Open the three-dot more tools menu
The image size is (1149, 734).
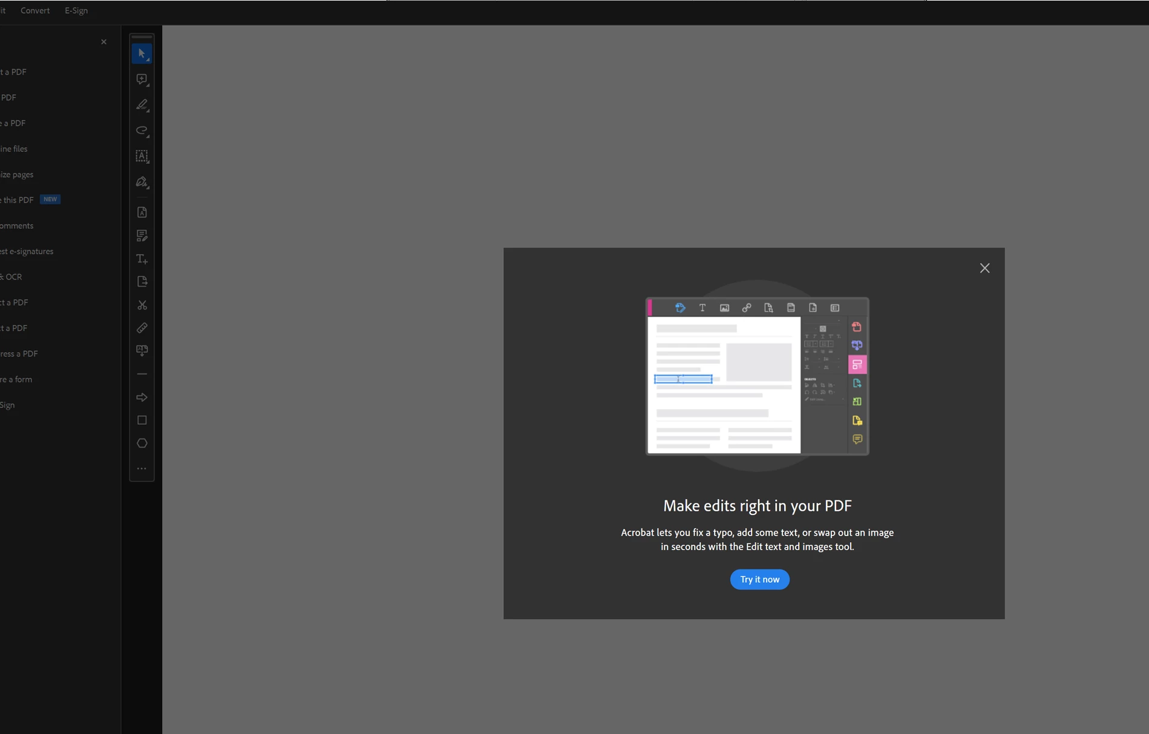tap(142, 468)
